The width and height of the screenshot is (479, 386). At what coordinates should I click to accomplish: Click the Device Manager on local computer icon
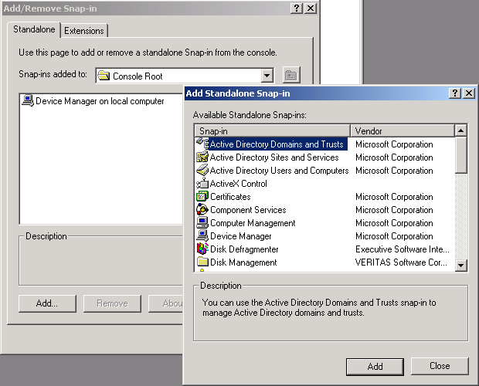28,100
